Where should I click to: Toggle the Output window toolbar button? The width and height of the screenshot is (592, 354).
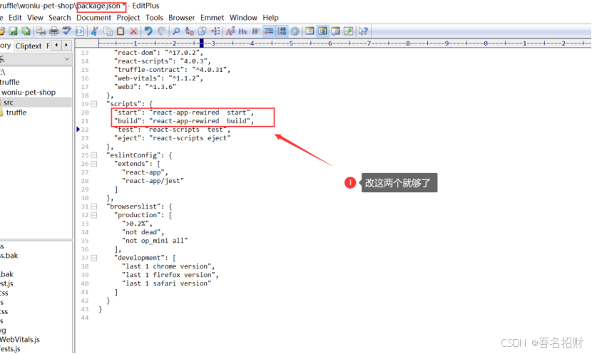point(335,31)
